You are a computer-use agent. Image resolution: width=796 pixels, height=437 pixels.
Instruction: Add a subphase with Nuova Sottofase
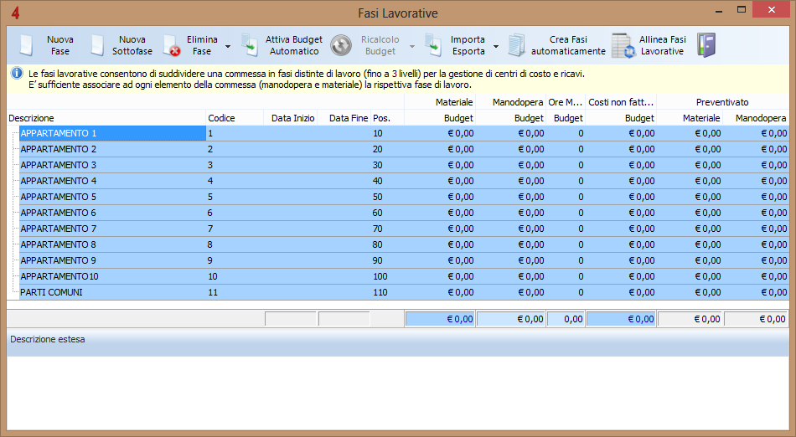132,45
